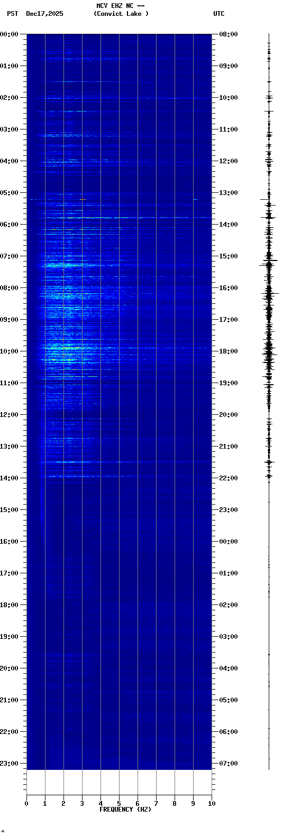Select the PST 20:00 time label
Screen dimensions: 292x837
point(10,668)
